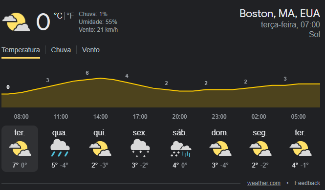Image resolution: width=325 pixels, height=190 pixels.
Task: Click the last 'ter.' forecast icon
Action: (x=301, y=148)
